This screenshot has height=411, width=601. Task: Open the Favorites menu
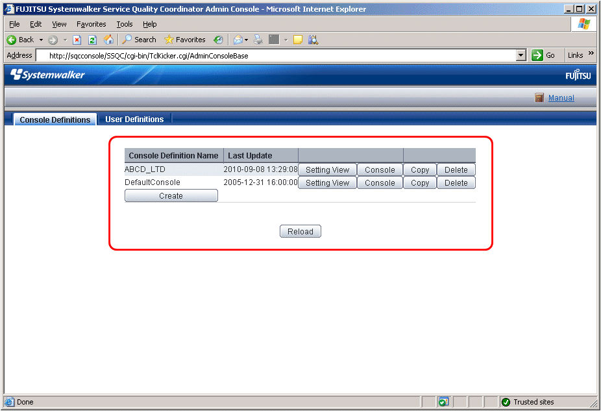tap(92, 24)
